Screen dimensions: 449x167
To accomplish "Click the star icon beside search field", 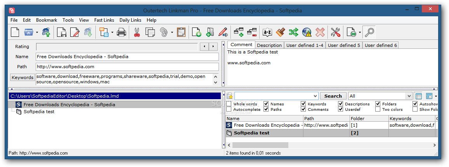I will pyautogui.click(x=230, y=96).
